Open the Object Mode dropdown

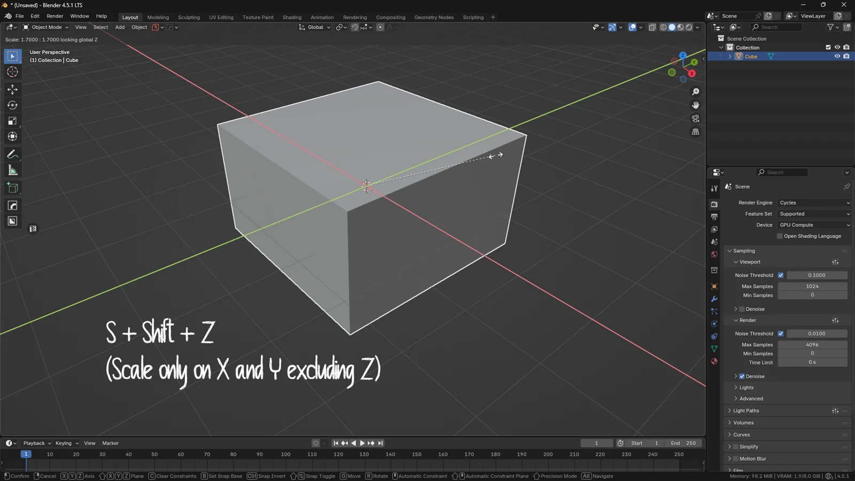coord(46,27)
